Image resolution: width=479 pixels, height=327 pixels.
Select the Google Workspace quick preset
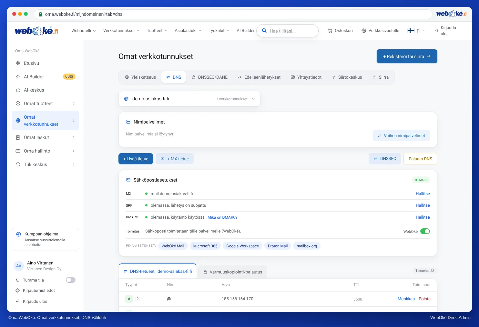pos(242,246)
